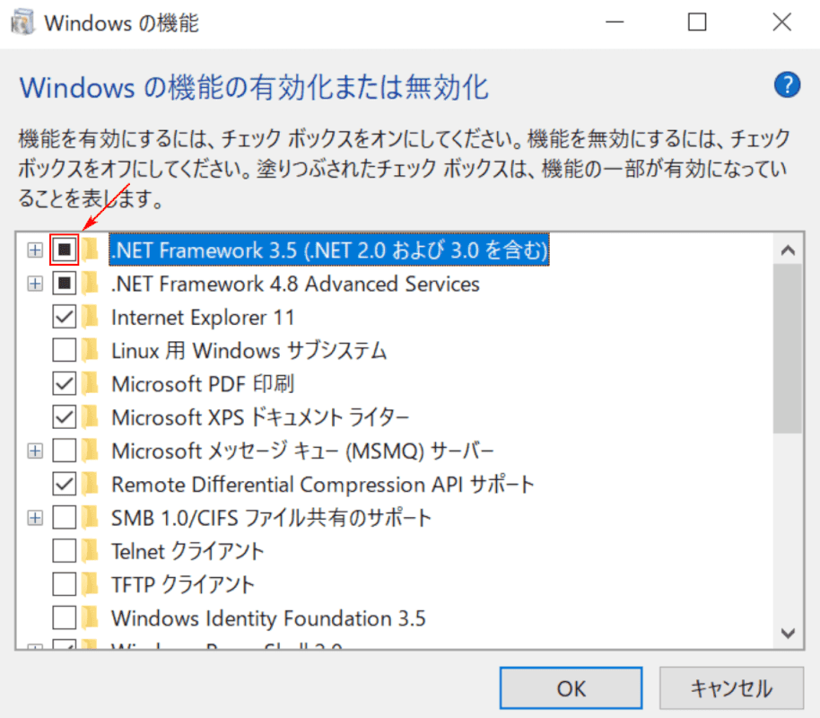
Task: Select .NET Framework 4.8 Advanced Services row
Action: (295, 284)
